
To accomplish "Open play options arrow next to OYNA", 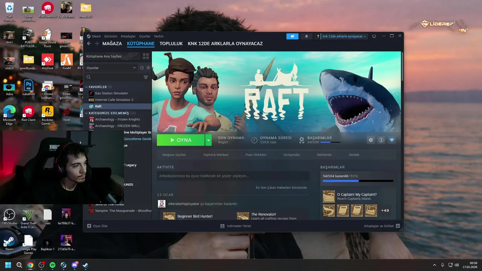I will (209, 140).
